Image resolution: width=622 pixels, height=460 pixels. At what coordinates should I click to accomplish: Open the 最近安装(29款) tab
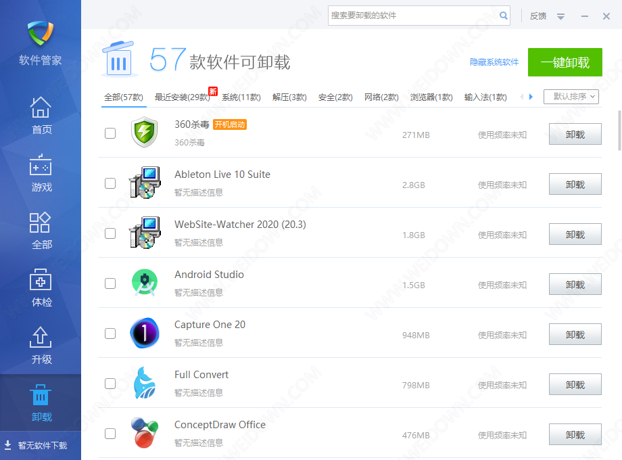[183, 97]
